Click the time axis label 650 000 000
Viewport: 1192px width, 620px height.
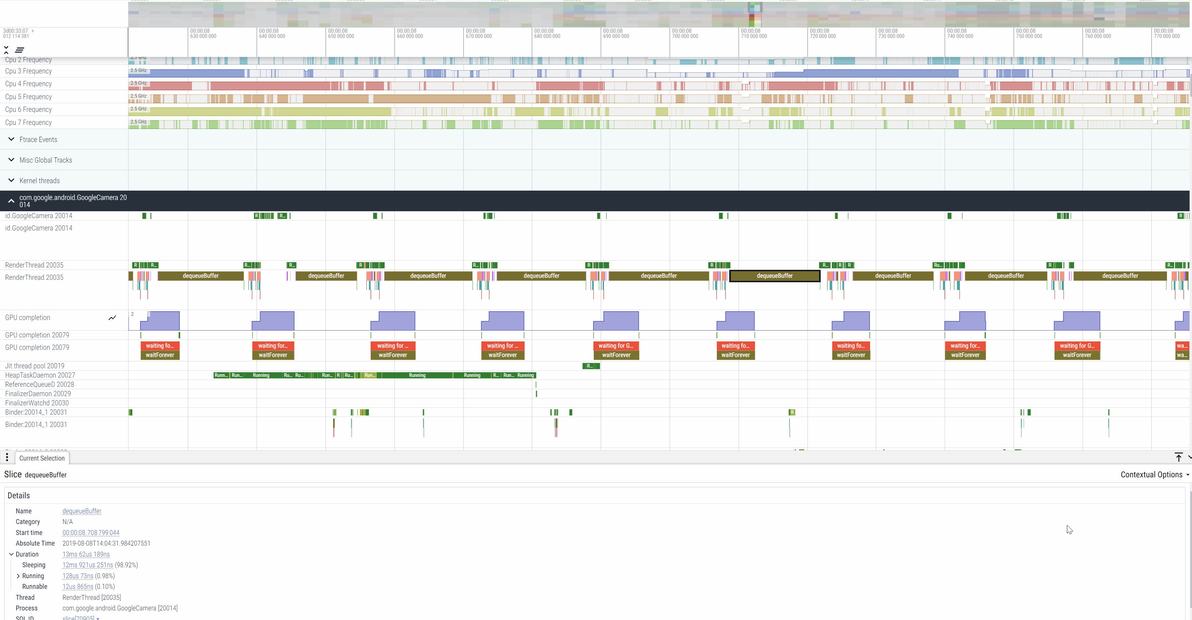click(341, 36)
